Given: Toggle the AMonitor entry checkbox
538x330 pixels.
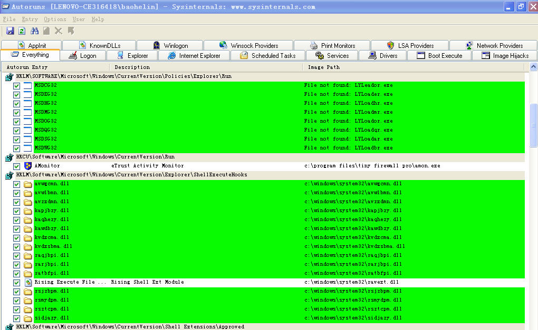Looking at the screenshot, I should click(x=16, y=166).
